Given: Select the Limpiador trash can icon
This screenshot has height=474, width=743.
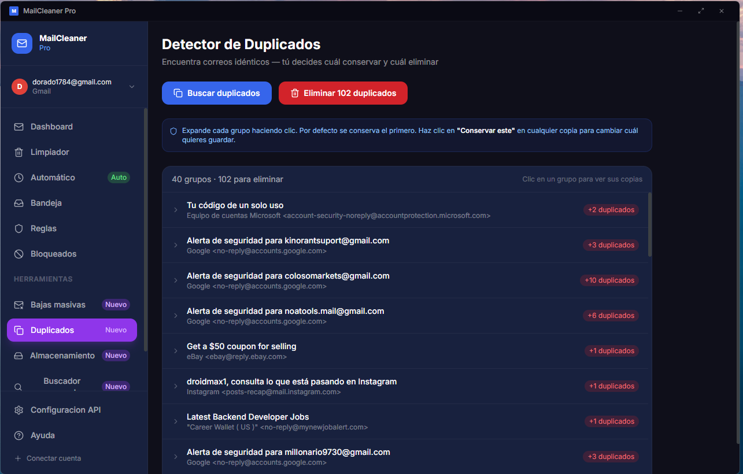Looking at the screenshot, I should [19, 152].
